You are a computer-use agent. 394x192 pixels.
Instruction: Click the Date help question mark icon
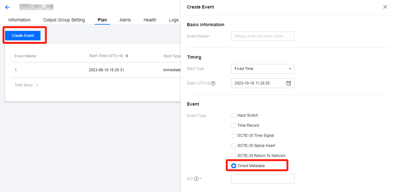213,84
